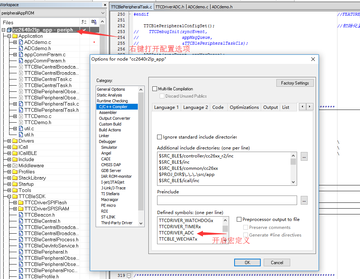Select General Options category
The height and width of the screenshot is (279, 360).
111,89
